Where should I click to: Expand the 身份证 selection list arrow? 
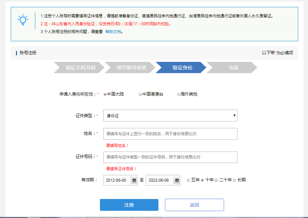coord(234,116)
